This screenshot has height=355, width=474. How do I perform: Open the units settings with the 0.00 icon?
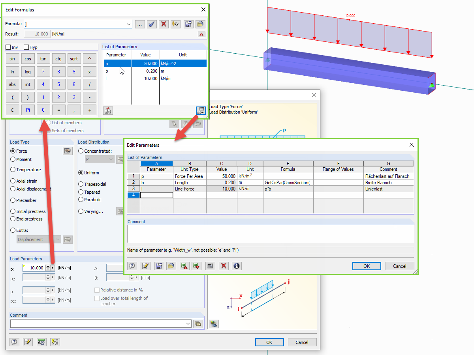41,342
